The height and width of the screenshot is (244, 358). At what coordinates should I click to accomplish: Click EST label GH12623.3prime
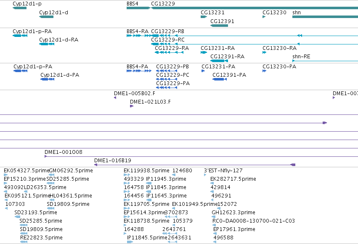pyautogui.click(x=233, y=213)
